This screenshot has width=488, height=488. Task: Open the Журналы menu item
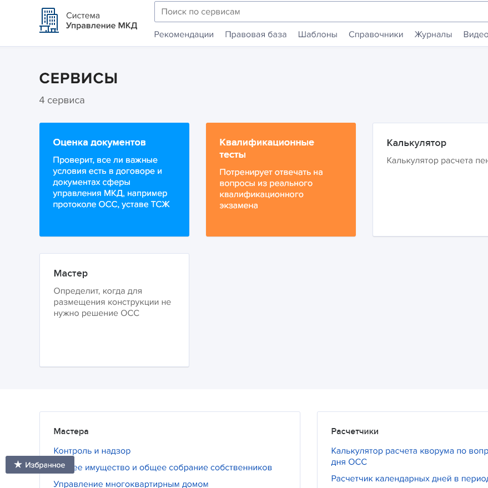tap(433, 34)
